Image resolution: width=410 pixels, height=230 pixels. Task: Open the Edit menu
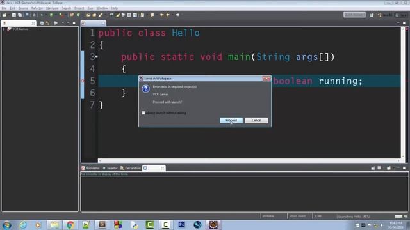click(12, 8)
